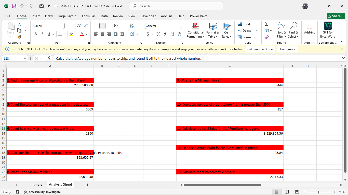Apply the Comma Style format
Image resolution: width=348 pixels, height=195 pixels.
[x=165, y=34]
